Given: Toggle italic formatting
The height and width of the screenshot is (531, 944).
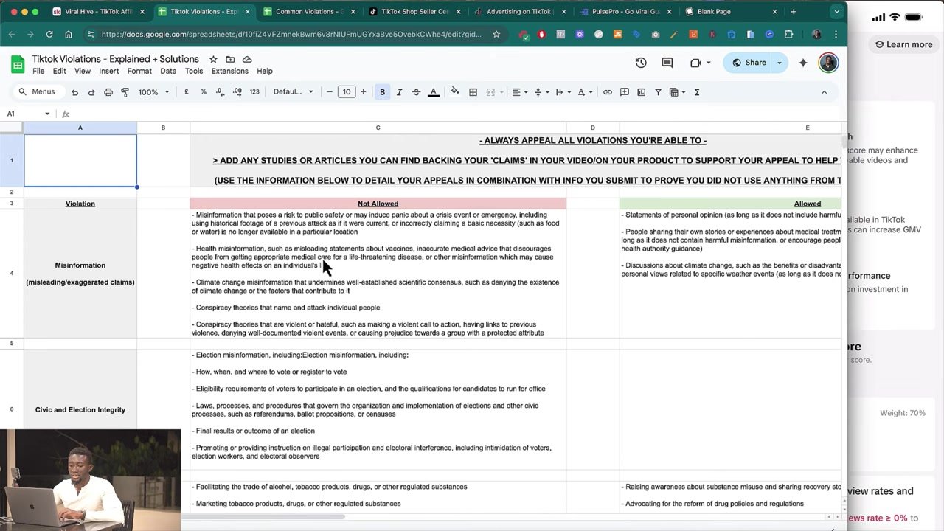Looking at the screenshot, I should coord(399,92).
